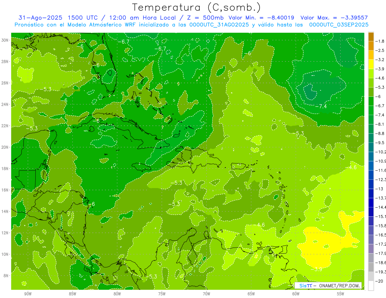
Task: Click the "28N" latitude axis label
Action: click(5, 61)
